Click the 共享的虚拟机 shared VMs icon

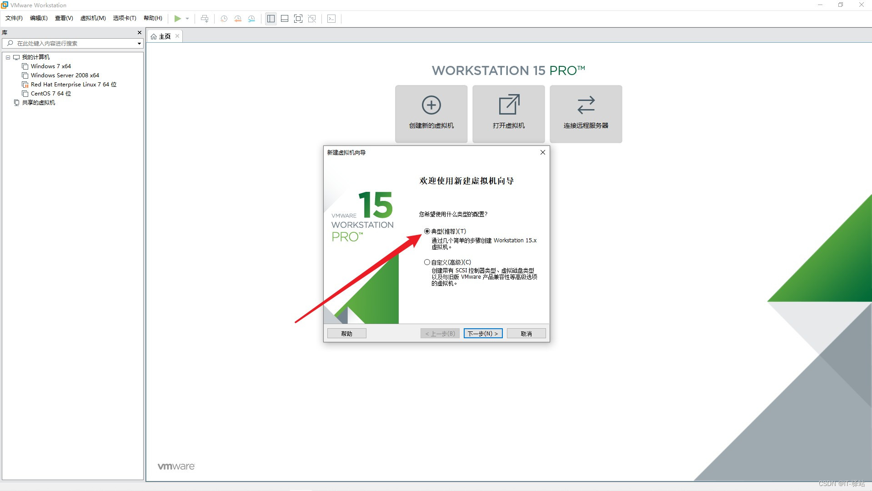tap(17, 103)
